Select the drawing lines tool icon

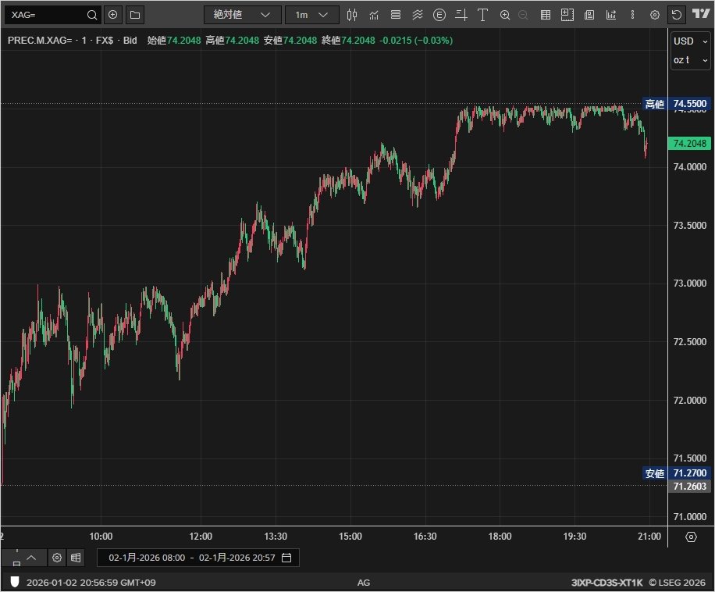[x=461, y=15]
